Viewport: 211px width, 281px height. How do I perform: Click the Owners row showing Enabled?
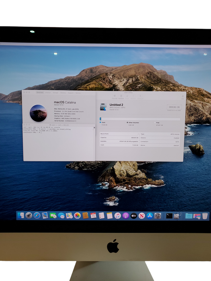point(160,138)
